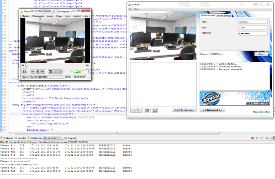
Task: Terminate program with red console stop icon
Action: pos(252,138)
